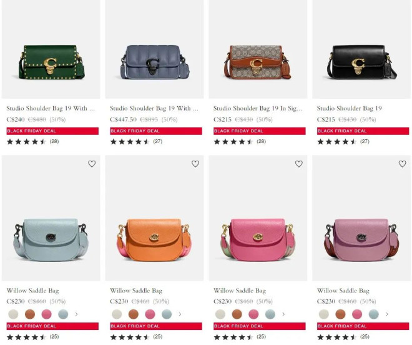
Task: Click Black Friday Deal banner on green Studio bag
Action: click(52, 131)
